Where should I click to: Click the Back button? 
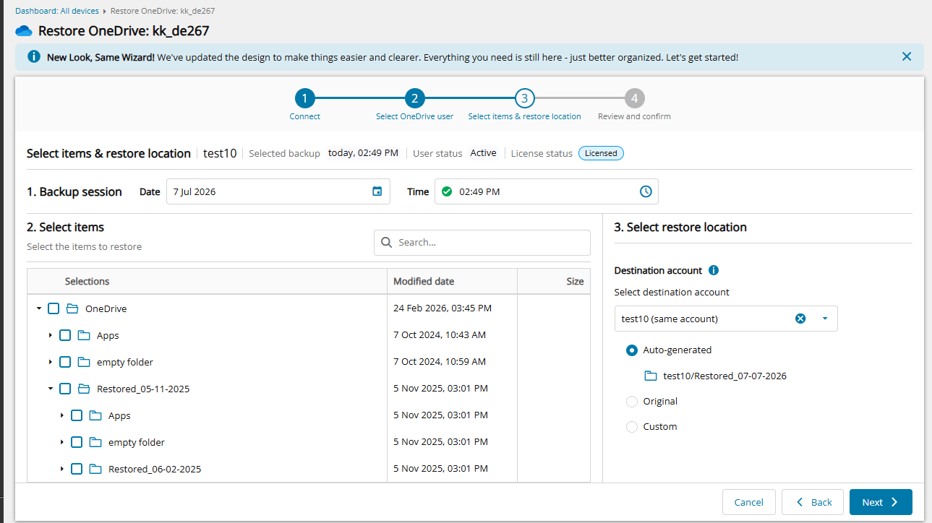coord(813,502)
